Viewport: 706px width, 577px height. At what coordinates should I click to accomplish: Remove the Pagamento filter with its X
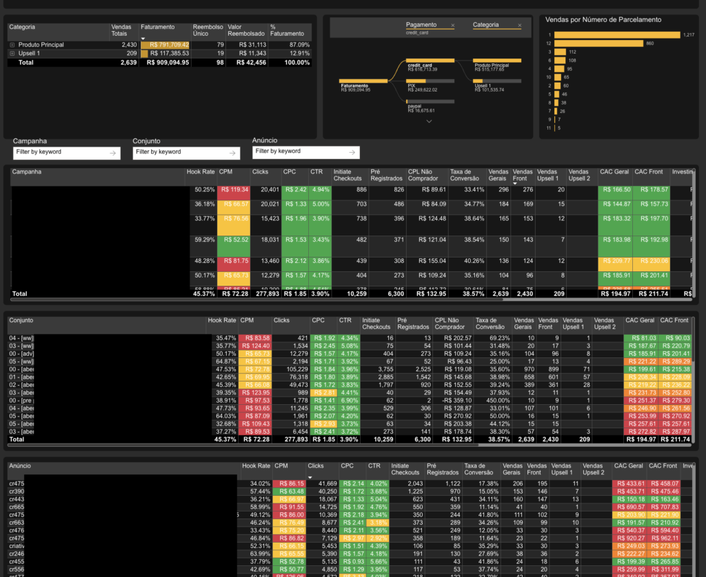point(453,25)
